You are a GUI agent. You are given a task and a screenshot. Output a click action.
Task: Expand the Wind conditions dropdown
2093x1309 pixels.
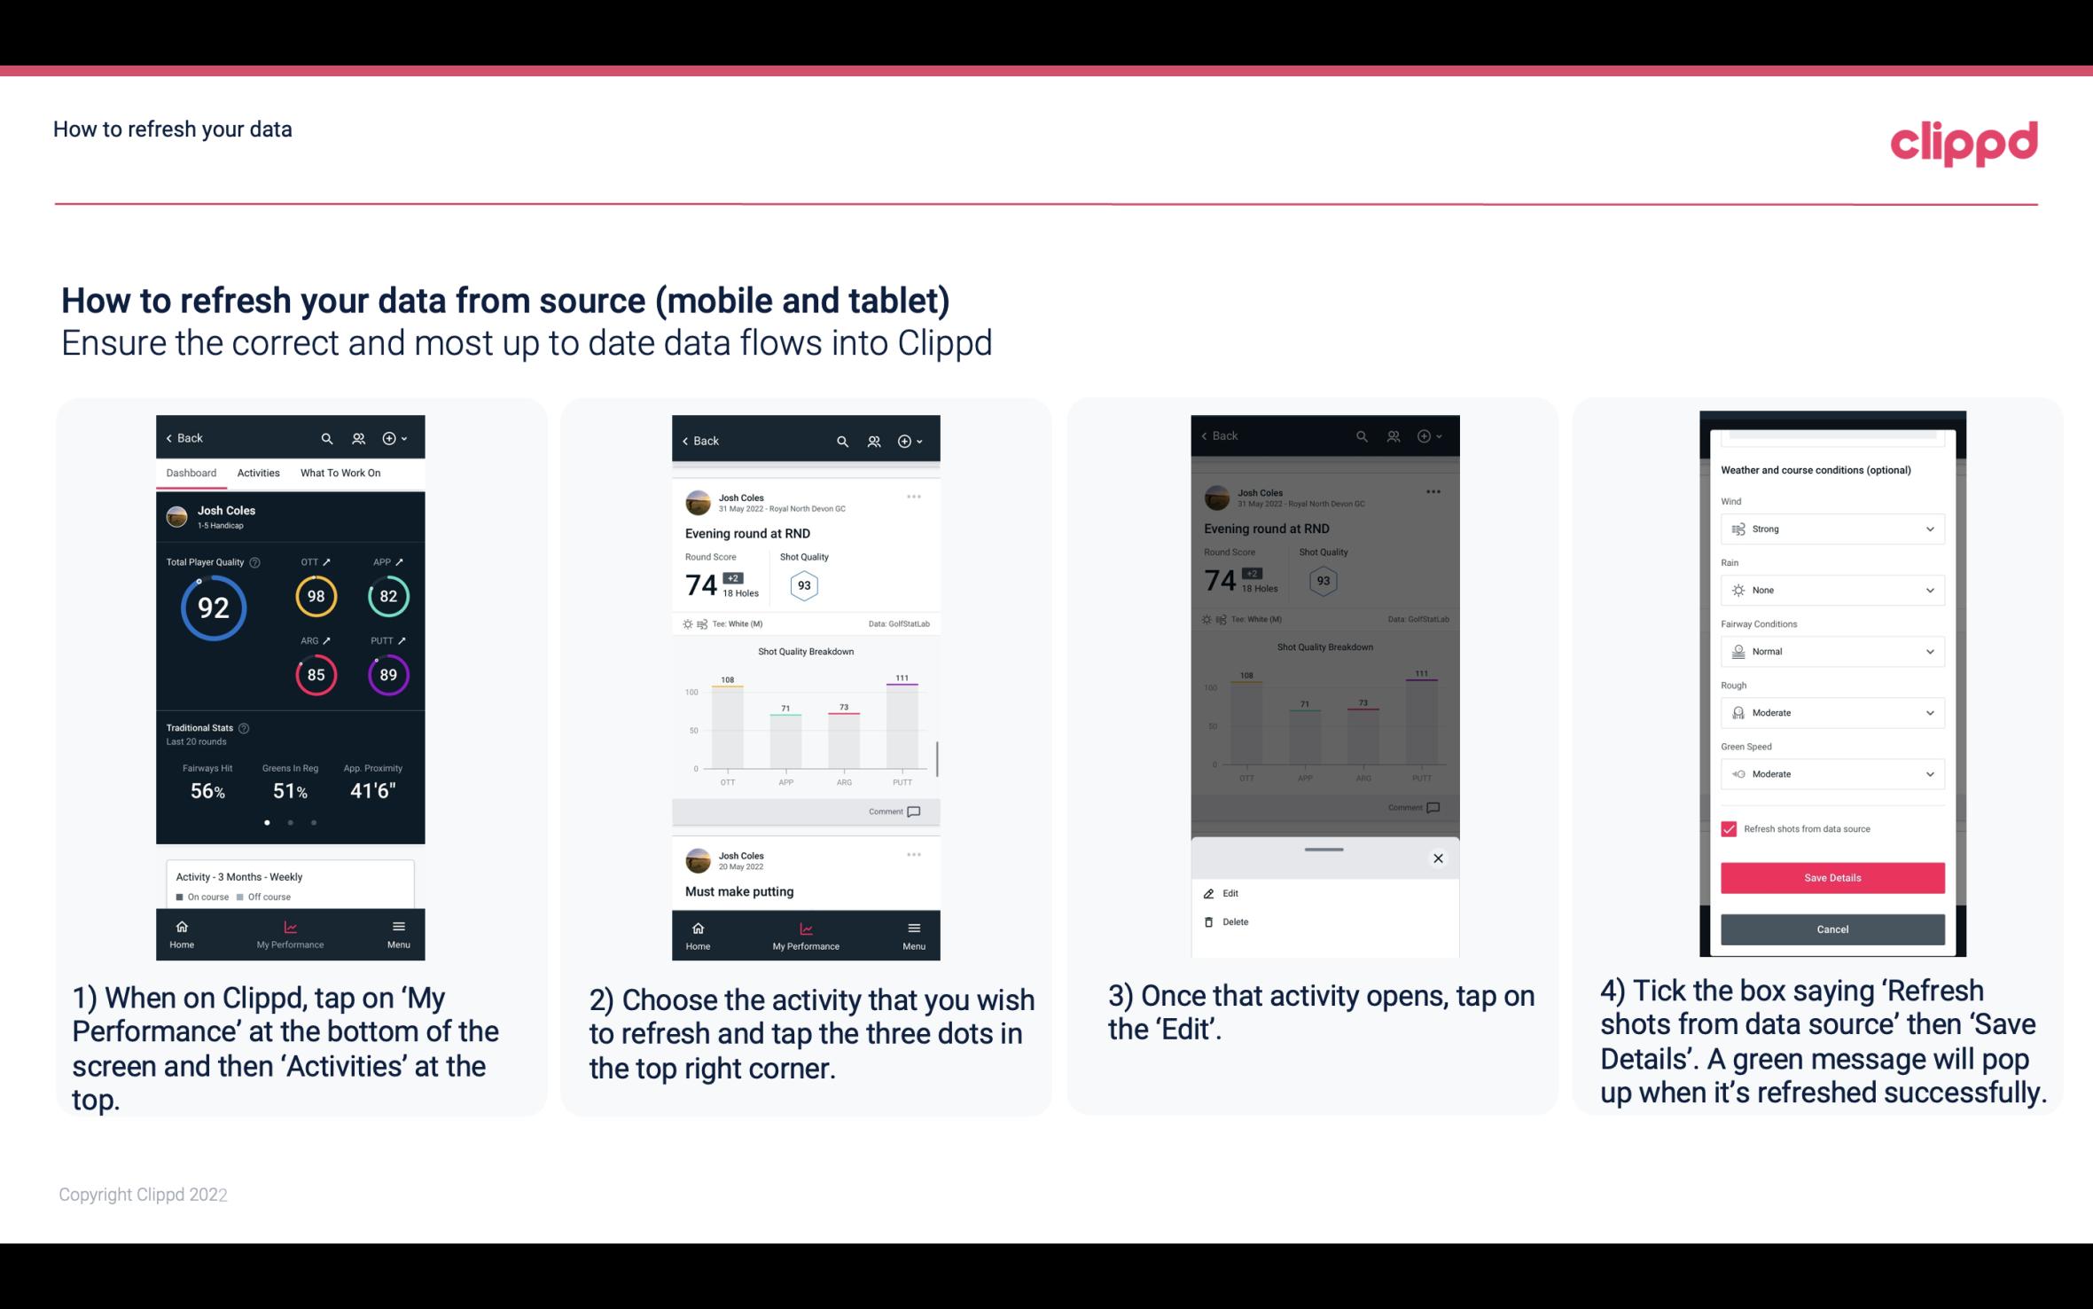1831,528
